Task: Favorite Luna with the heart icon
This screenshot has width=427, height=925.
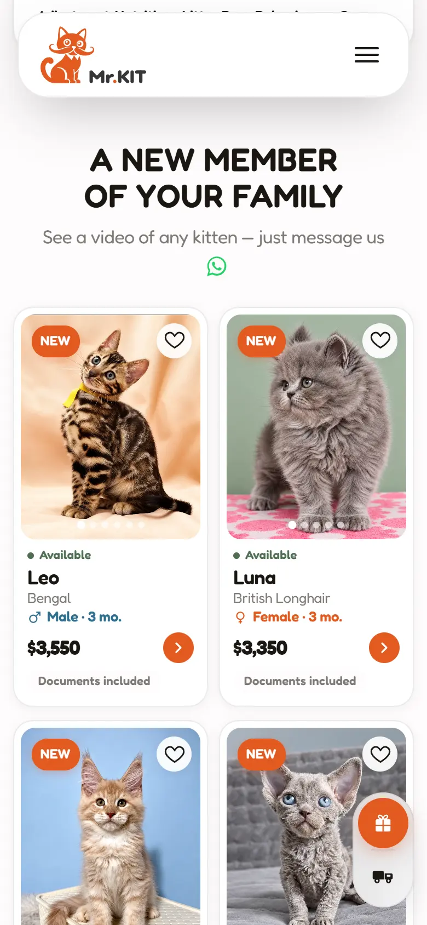Action: point(380,340)
